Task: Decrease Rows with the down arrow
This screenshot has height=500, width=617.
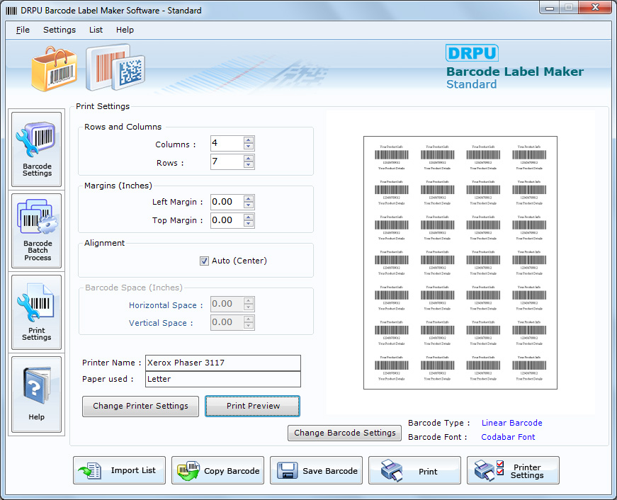Action: point(249,164)
